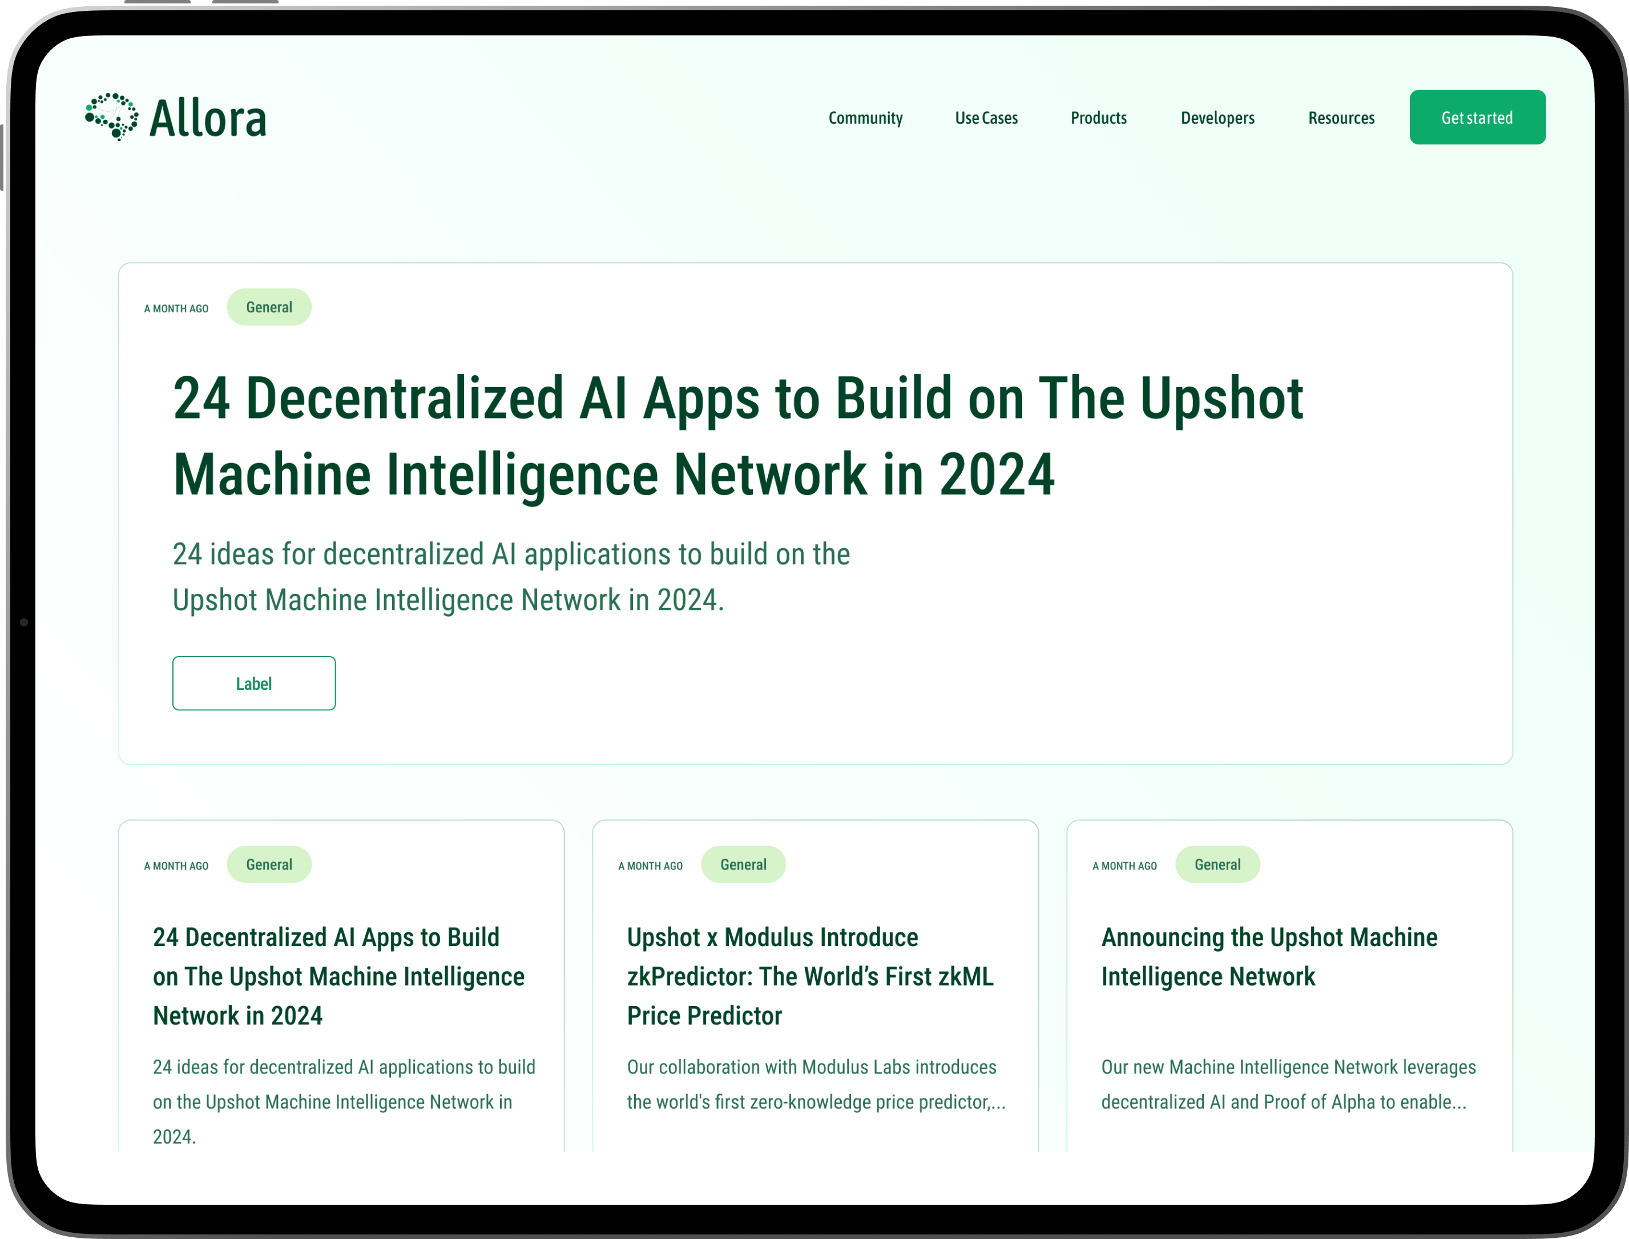Open the featured 24 Decentralized AI Apps headline

tap(737, 436)
